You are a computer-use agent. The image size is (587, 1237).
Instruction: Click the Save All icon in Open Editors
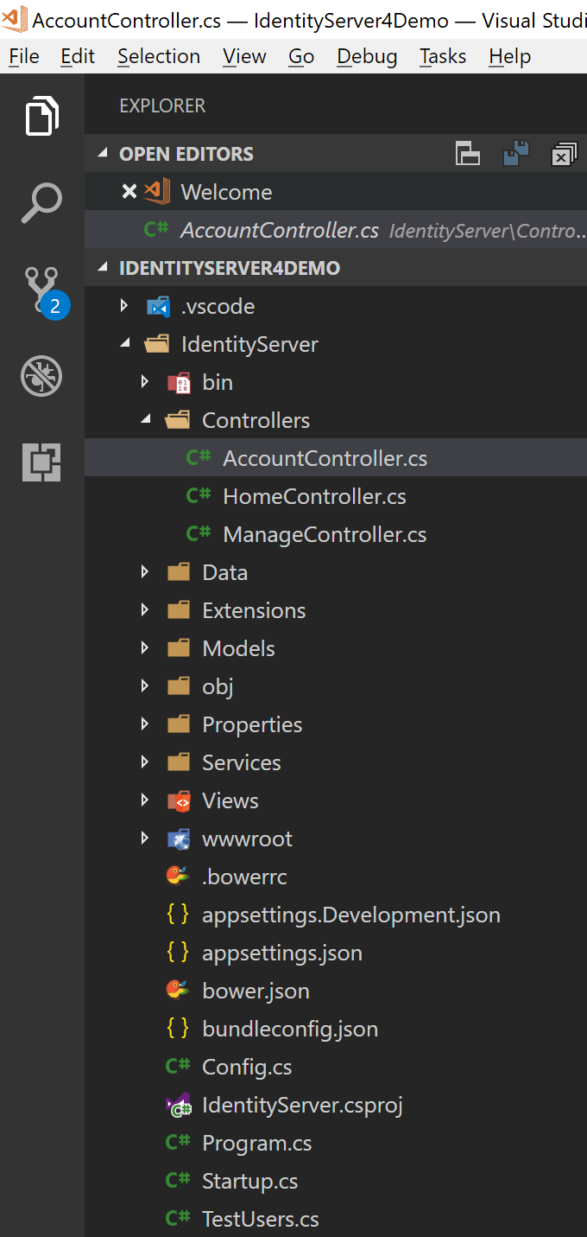coord(515,154)
